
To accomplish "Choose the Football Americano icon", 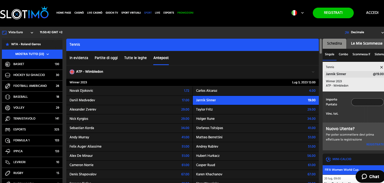I will pos(8,86).
